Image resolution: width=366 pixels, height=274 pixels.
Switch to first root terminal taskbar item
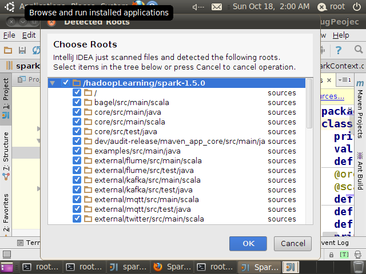(x=41, y=267)
